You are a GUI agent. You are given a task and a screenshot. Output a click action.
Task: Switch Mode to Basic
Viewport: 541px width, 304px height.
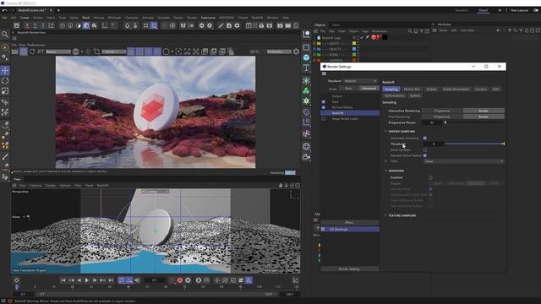click(x=348, y=89)
